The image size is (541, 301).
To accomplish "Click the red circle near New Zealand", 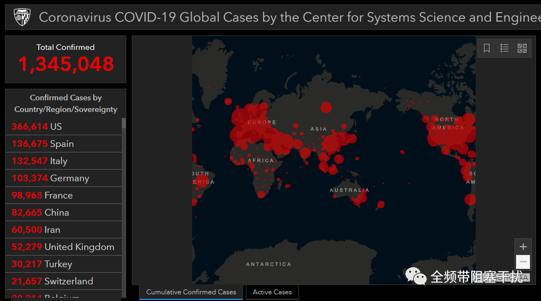I will click(381, 205).
